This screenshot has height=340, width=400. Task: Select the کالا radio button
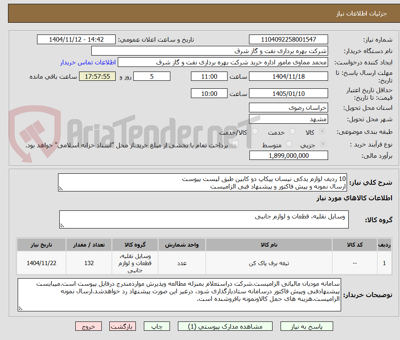323,131
